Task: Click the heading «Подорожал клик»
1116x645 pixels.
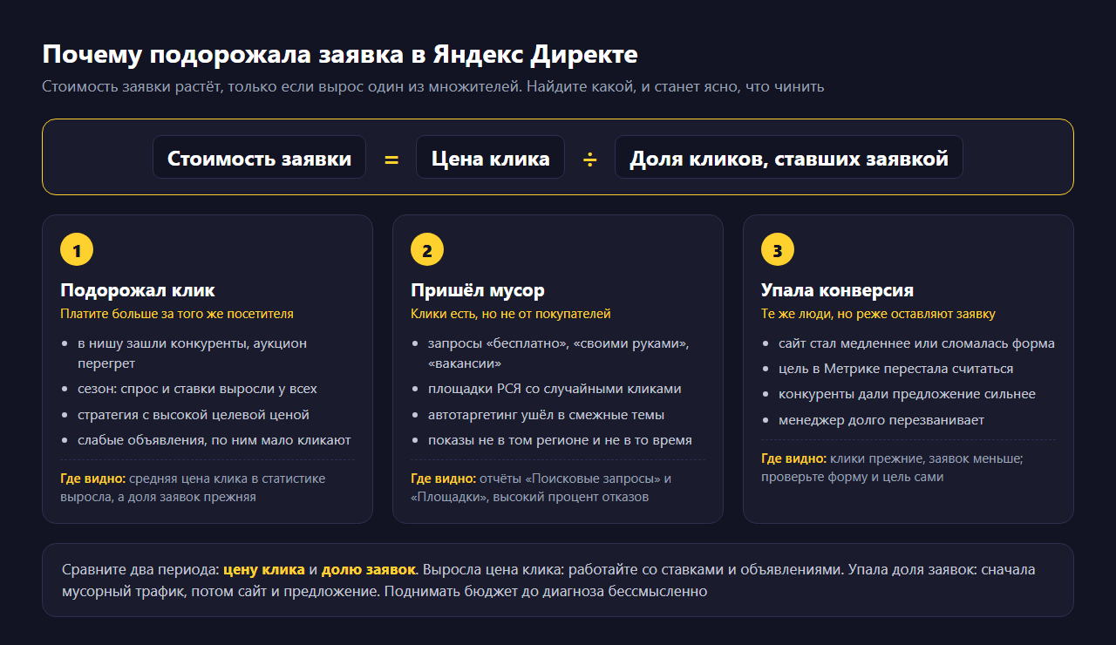Action: 138,290
